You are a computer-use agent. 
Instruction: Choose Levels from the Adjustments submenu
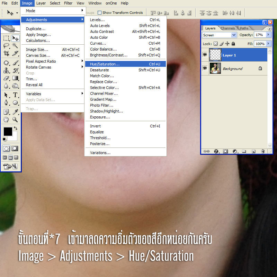[125, 20]
